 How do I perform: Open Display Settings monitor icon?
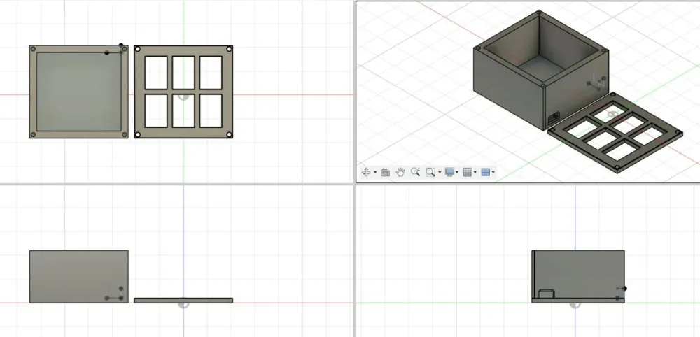coord(449,172)
